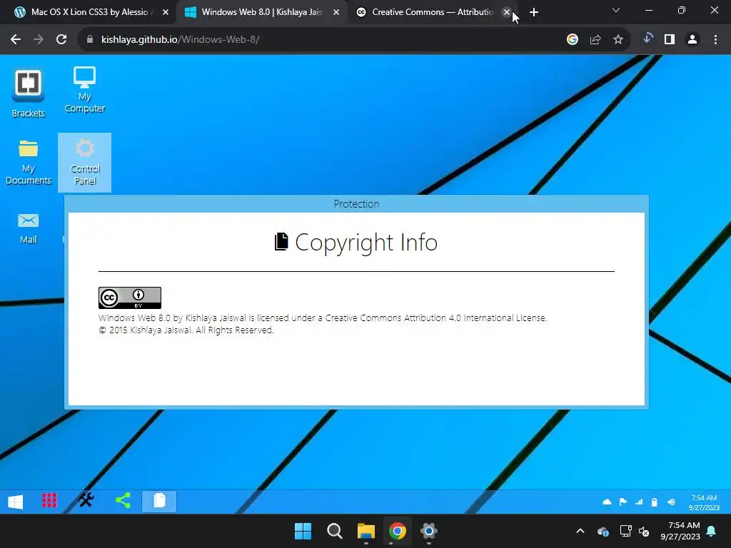Click the Creative Commons BY badge
This screenshot has height=548, width=731.
130,298
